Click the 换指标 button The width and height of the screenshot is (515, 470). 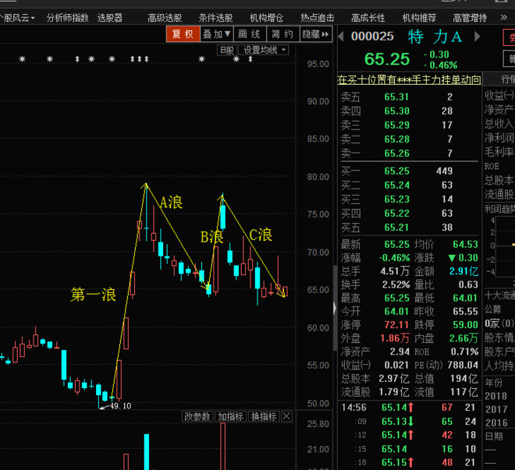pos(264,416)
